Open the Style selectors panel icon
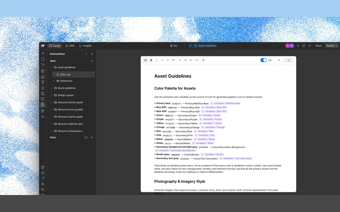Screen dimensions: 340x212 tap(43, 77)
